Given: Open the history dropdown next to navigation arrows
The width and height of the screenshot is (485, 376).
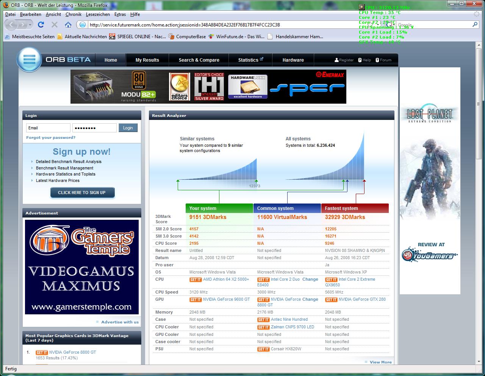Looking at the screenshot, I should pos(31,25).
